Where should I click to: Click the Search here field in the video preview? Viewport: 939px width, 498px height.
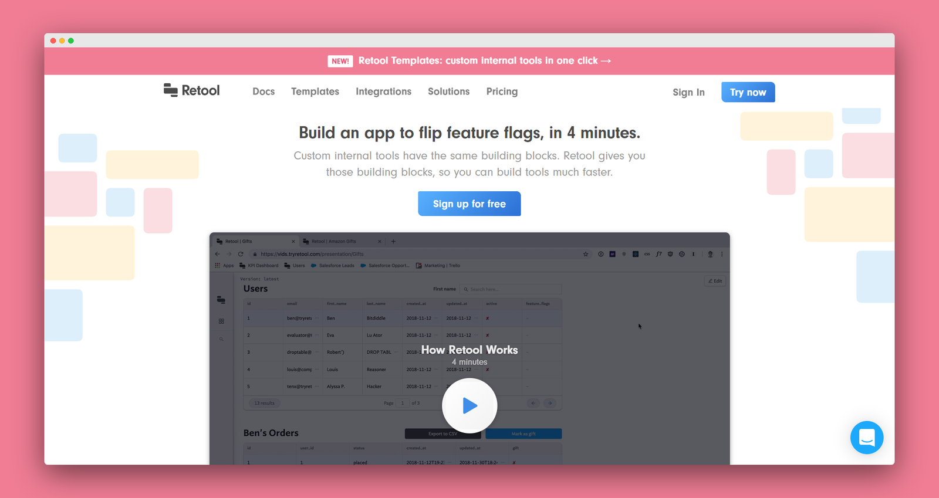(511, 289)
